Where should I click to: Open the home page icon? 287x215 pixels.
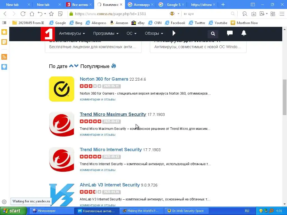click(x=32, y=14)
